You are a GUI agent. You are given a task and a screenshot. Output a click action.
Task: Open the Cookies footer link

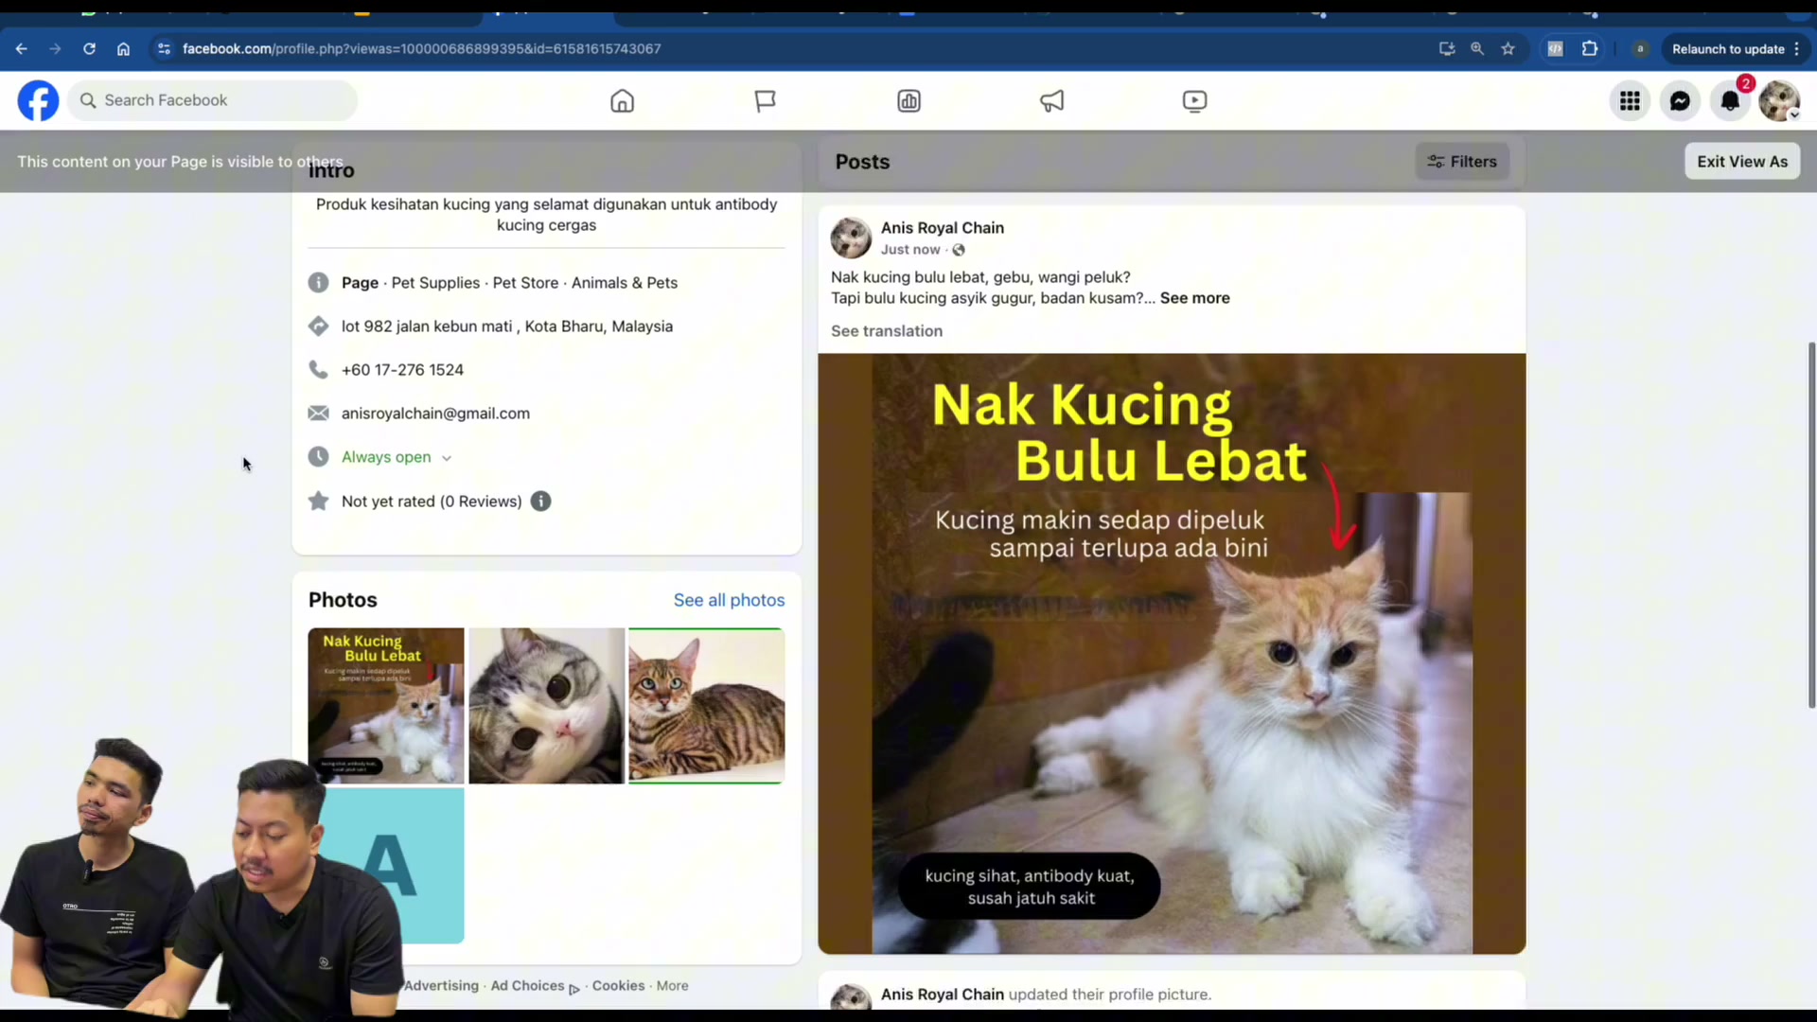pyautogui.click(x=618, y=986)
